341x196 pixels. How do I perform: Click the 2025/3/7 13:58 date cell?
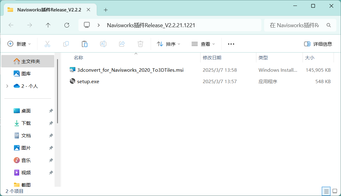pyautogui.click(x=220, y=70)
